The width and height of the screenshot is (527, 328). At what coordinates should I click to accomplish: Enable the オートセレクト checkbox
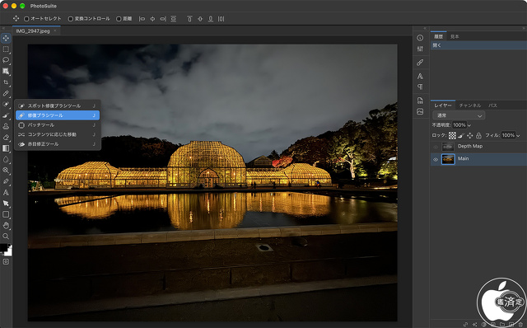26,19
